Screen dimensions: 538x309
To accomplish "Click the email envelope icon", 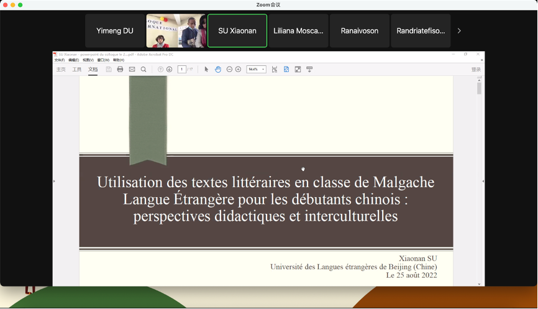I will 132,70.
